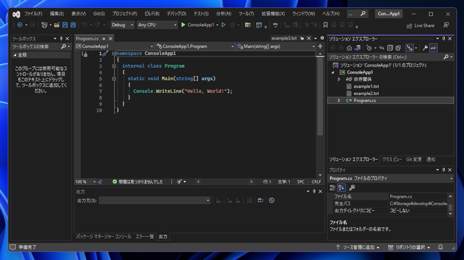Select example2.txt in Solution Explorer

[x=366, y=93]
